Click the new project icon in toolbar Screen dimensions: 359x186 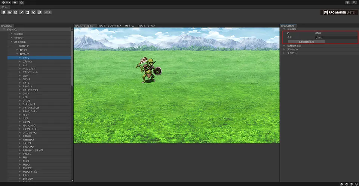pos(3,12)
